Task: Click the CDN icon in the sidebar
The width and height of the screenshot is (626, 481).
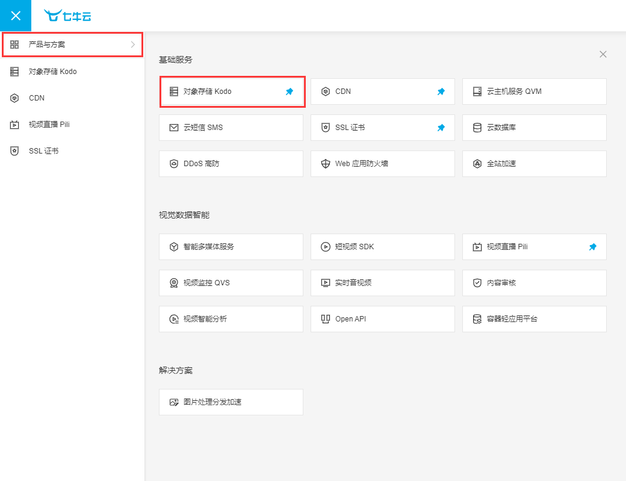Action: pos(14,98)
